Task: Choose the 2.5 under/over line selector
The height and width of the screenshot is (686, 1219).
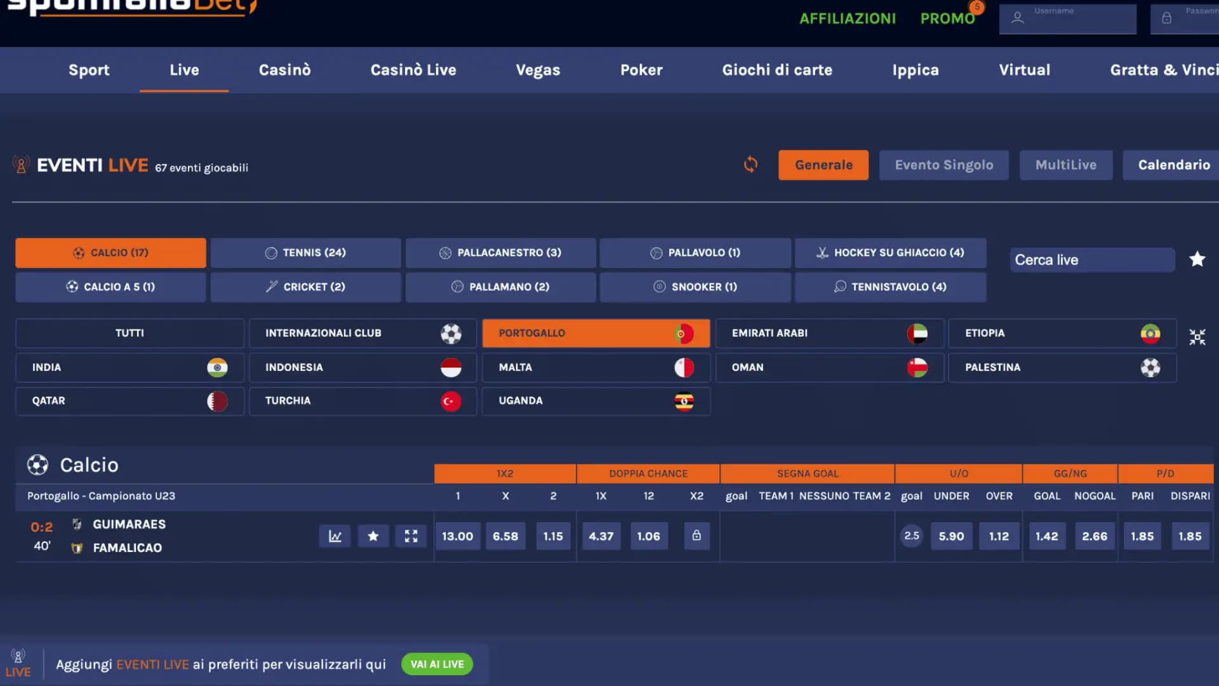Action: [912, 535]
